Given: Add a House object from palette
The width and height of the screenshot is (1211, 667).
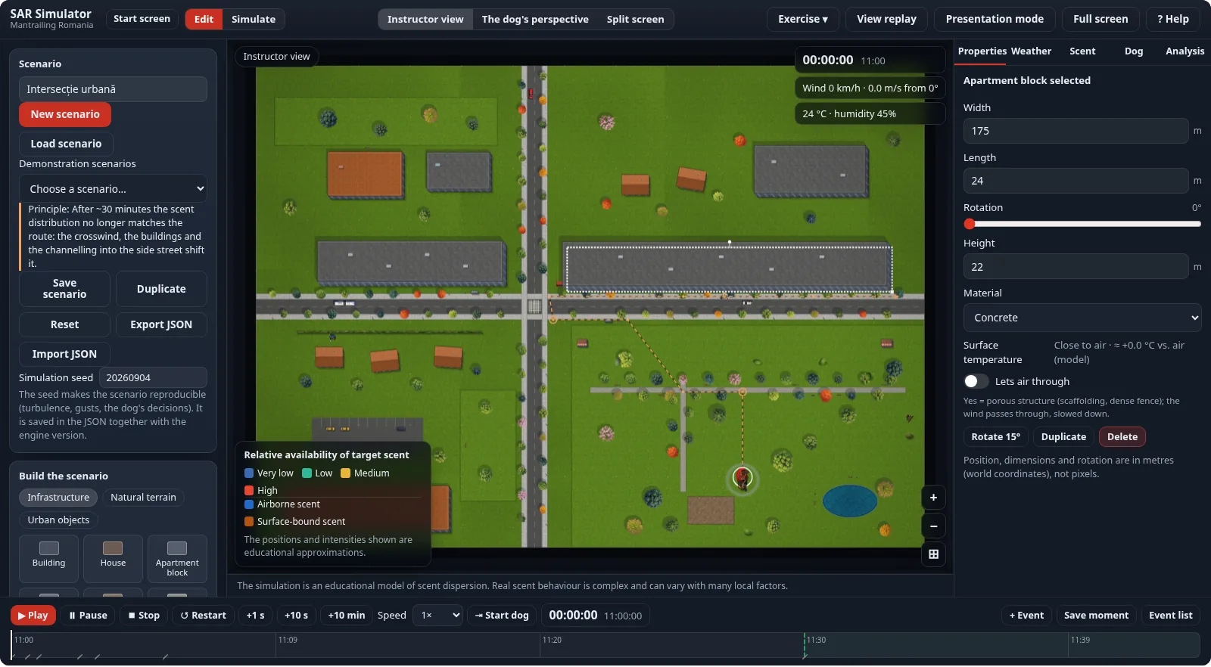Looking at the screenshot, I should (x=113, y=559).
